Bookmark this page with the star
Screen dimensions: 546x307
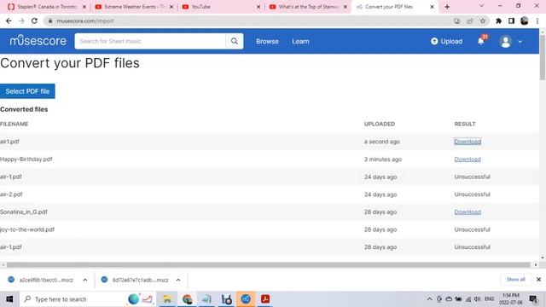pyautogui.click(x=483, y=20)
